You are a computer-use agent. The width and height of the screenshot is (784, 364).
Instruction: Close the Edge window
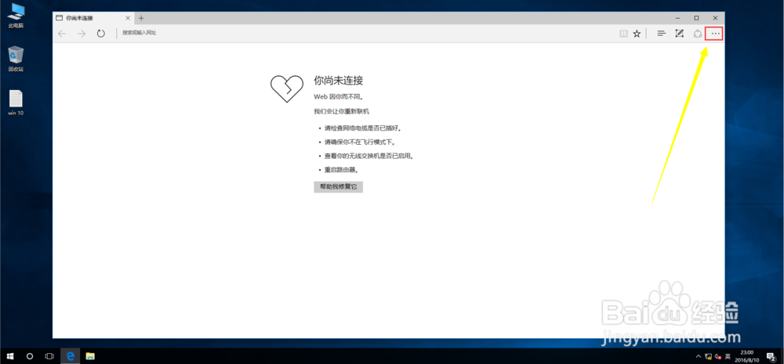(x=715, y=17)
